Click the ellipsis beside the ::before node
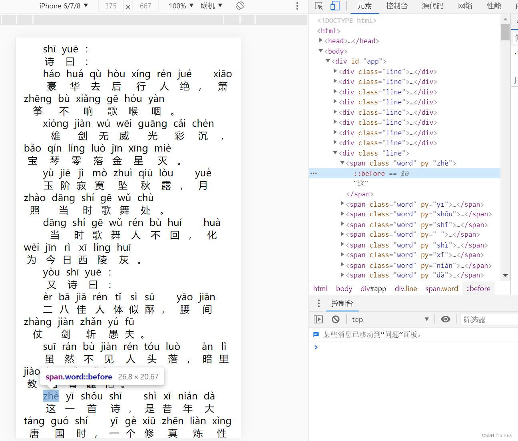Viewport: 518px width, 441px height. coord(314,173)
